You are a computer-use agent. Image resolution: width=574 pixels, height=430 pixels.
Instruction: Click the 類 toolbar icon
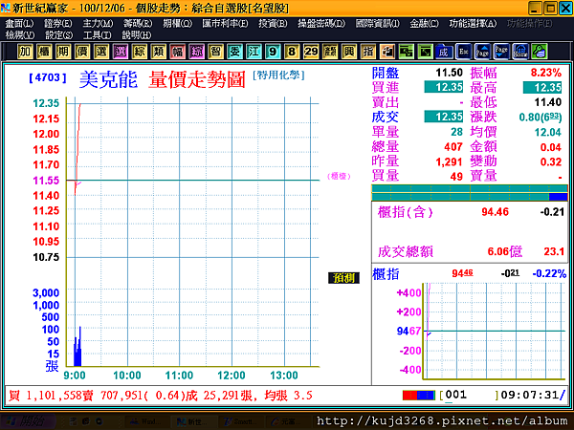click(158, 52)
